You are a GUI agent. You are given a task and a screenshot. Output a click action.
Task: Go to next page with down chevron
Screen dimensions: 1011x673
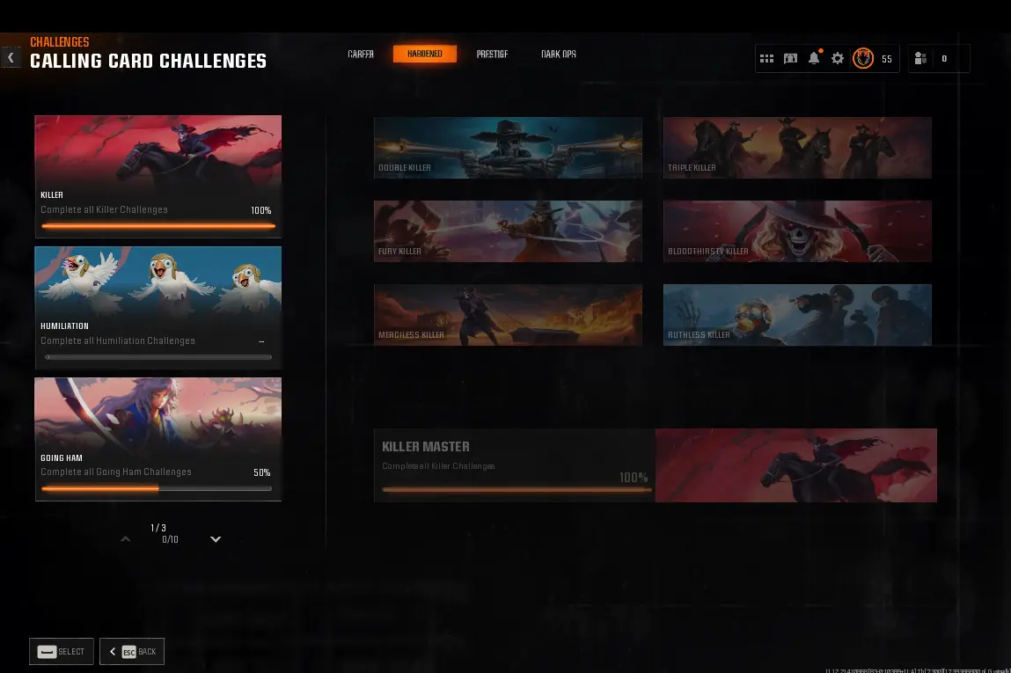click(x=216, y=539)
